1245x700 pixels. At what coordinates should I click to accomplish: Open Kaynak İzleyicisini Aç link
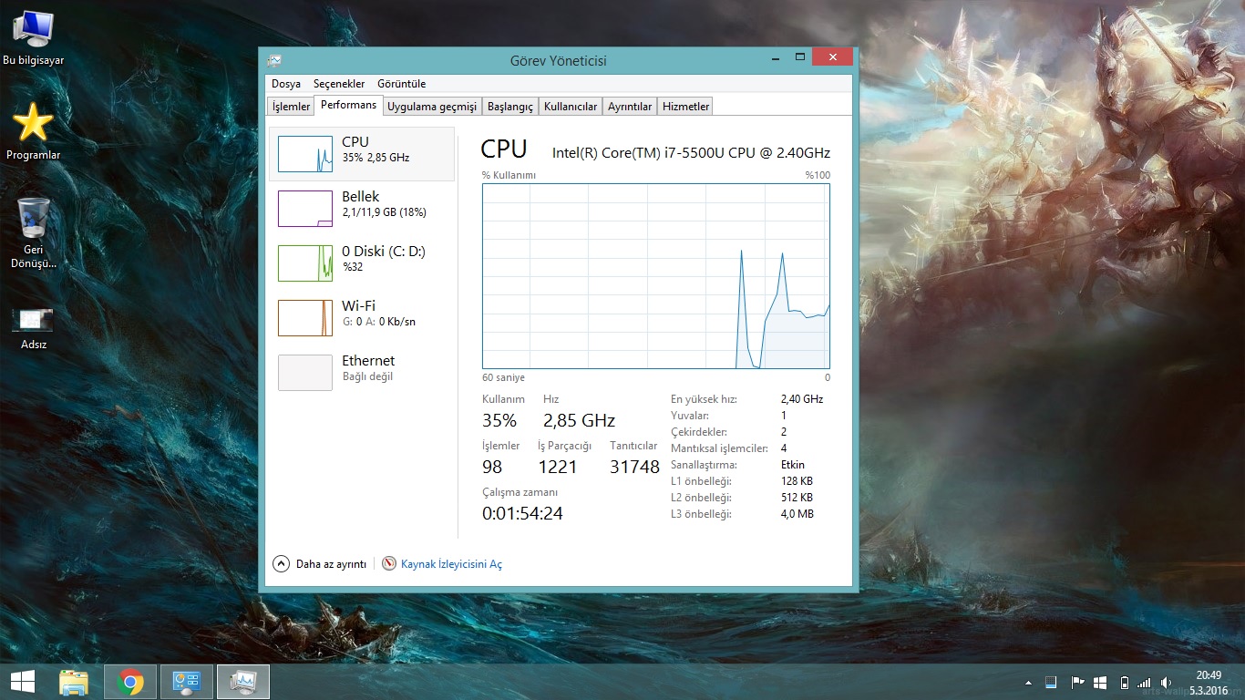[451, 564]
